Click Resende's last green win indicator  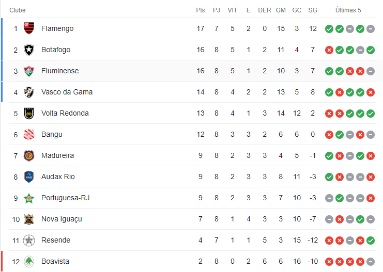[x=371, y=241]
